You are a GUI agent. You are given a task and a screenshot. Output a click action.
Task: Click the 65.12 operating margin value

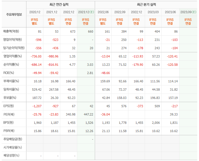pyautogui.click(x=122, y=56)
